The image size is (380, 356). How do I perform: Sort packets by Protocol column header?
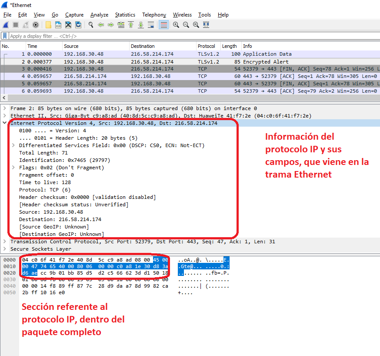click(207, 46)
